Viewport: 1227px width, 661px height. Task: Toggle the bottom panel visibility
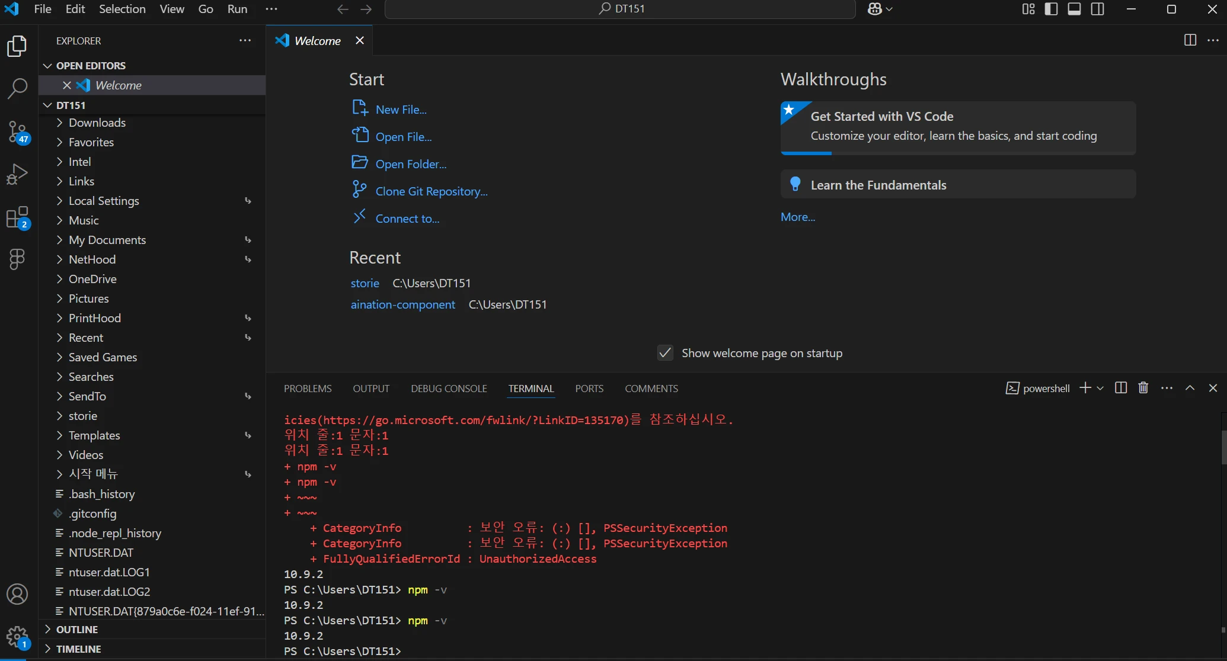[x=1074, y=9]
